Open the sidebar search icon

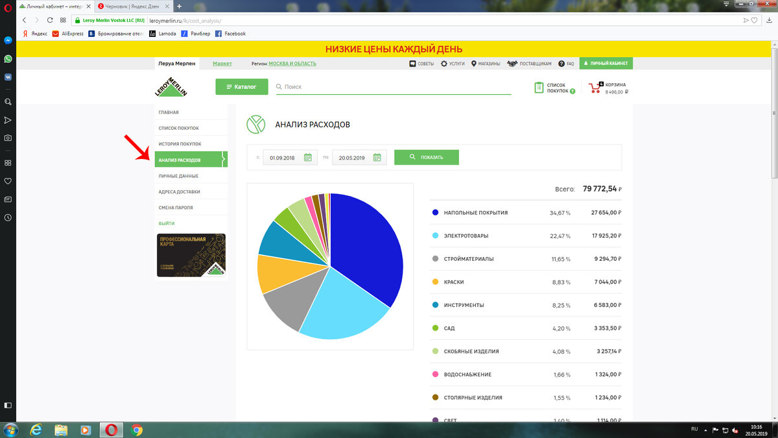coord(8,102)
